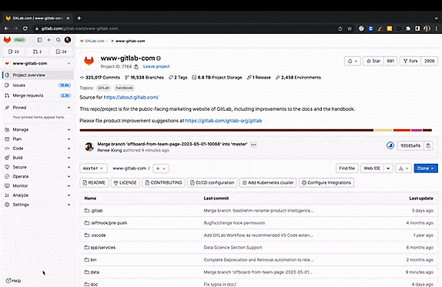Open 16,538 Branches stat
The height and width of the screenshot is (287, 442).
point(144,78)
